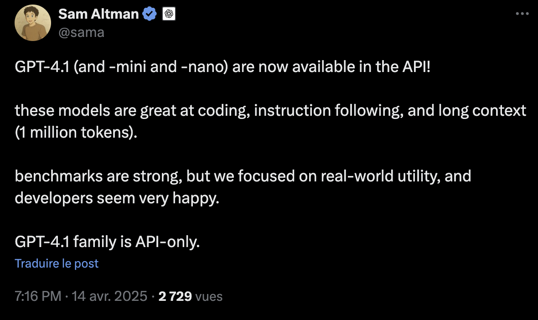Click the (1 million tokens) text
Image resolution: width=538 pixels, height=320 pixels.
tap(76, 132)
